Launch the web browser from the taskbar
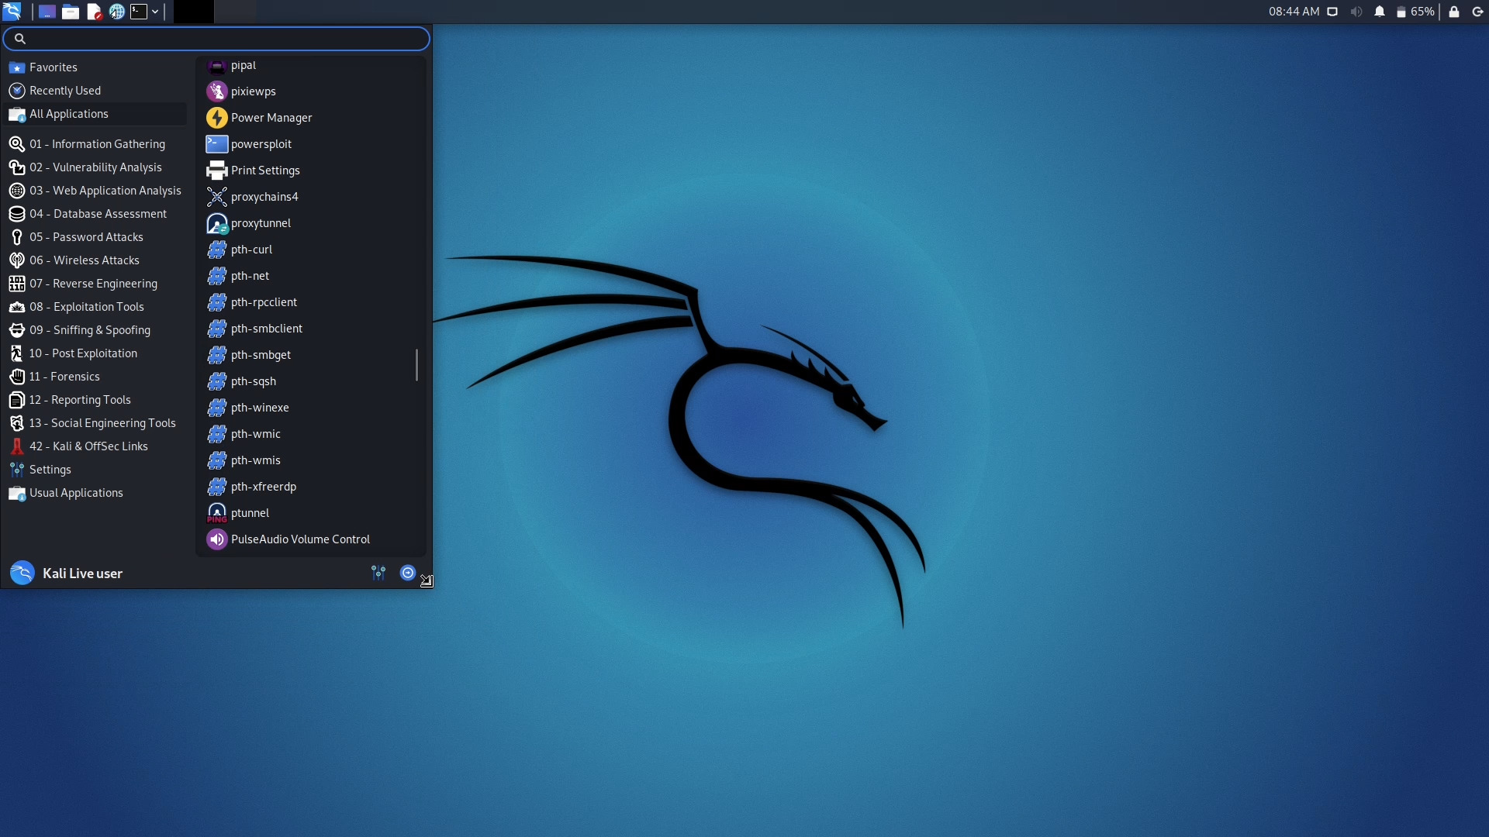This screenshot has width=1489, height=837. (117, 12)
